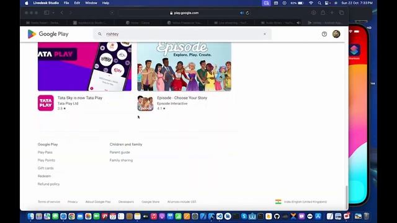Open Google Play help center icon
The width and height of the screenshot is (397, 223).
click(324, 34)
